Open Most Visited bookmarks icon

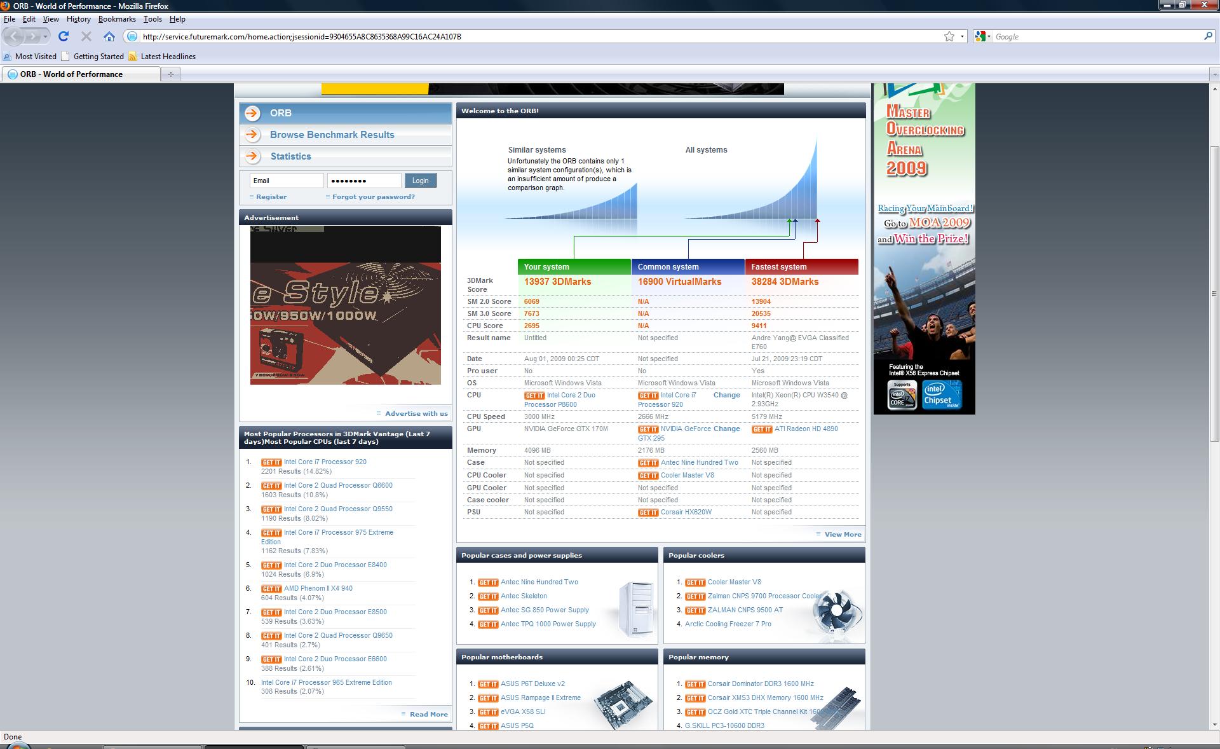(x=7, y=56)
